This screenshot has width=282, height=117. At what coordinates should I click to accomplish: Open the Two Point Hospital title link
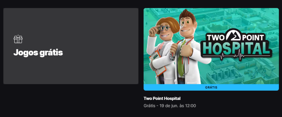coord(162,99)
